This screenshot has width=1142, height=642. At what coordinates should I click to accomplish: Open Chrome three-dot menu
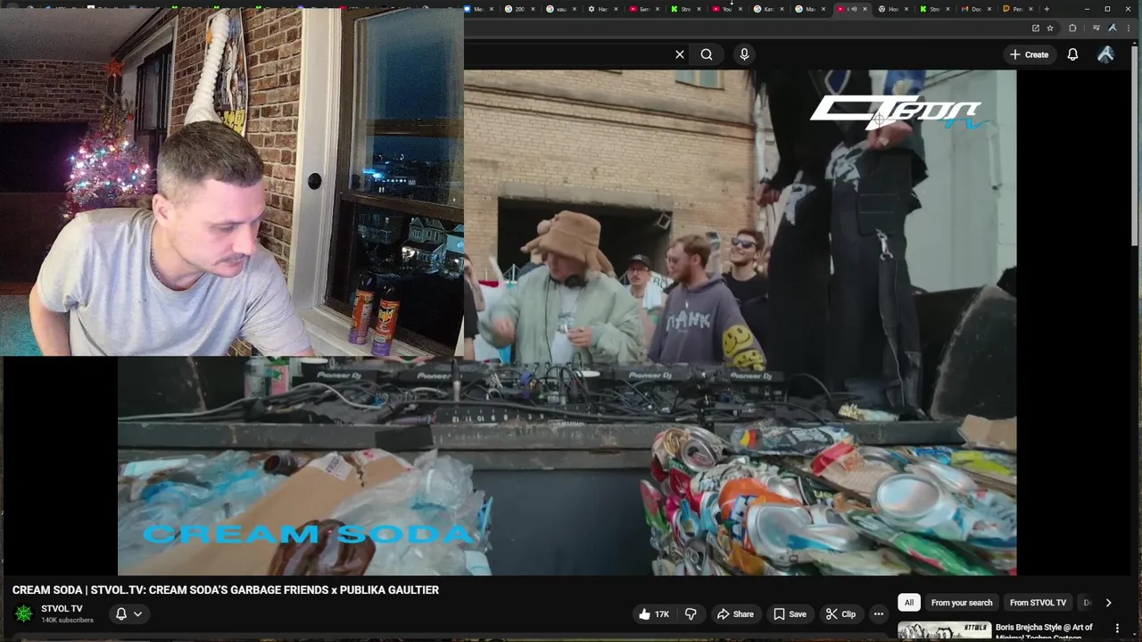1128,28
